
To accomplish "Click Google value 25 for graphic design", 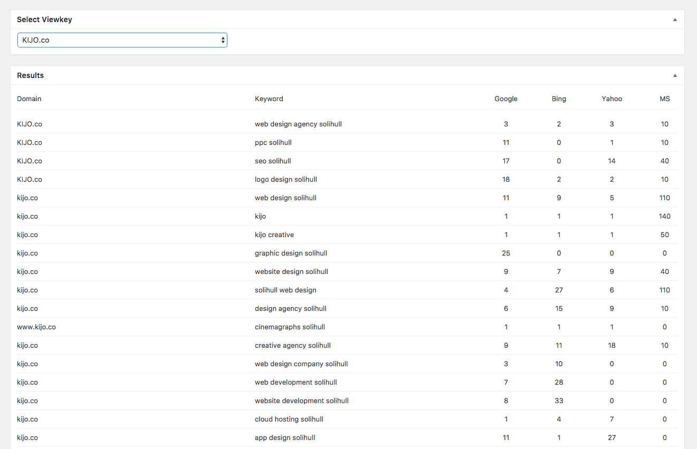I will (505, 253).
